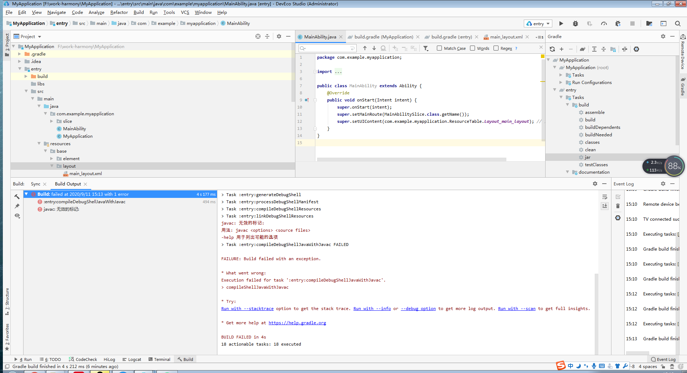Clear Event Log trash icon
687x373 pixels.
point(618,206)
